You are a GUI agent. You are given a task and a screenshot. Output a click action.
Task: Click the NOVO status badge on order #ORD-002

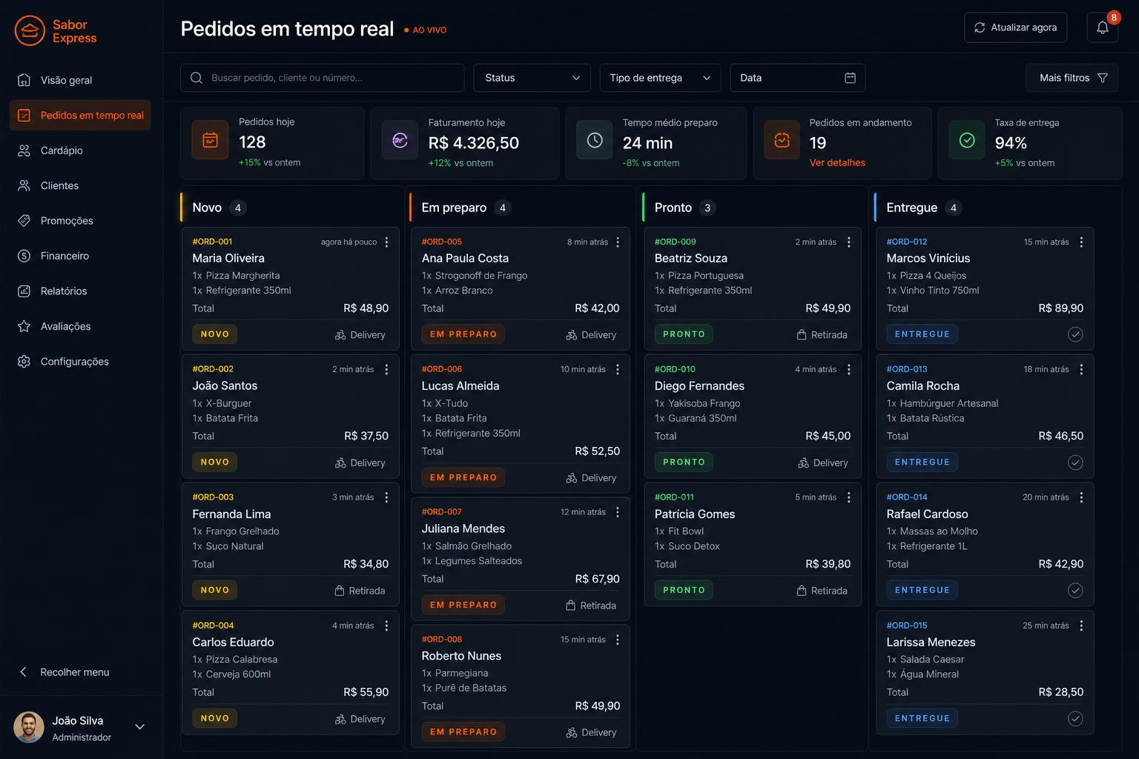(x=215, y=462)
